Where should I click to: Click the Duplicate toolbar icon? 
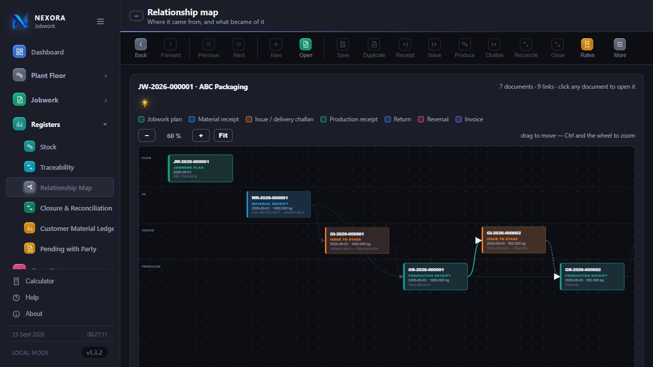coord(374,44)
